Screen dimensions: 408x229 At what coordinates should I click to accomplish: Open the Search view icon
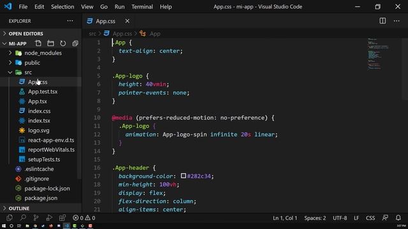[23, 218]
